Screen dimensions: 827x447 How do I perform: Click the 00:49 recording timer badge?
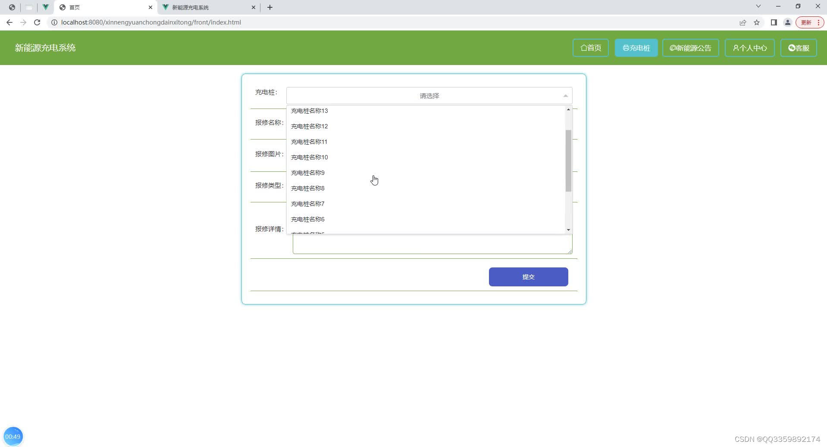pyautogui.click(x=13, y=436)
